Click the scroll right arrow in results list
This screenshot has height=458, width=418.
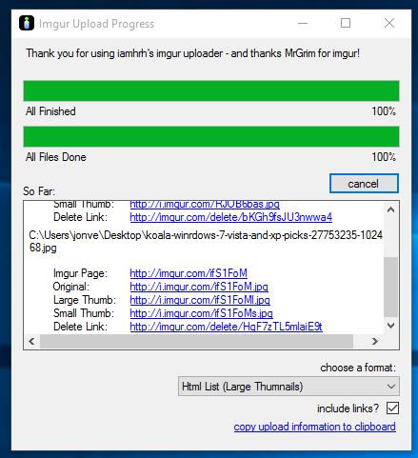point(375,341)
